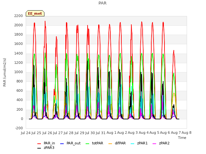The width and height of the screenshot is (206, 154).
Task: Click the orange difPAR legend swatch
Action: tap(110, 144)
